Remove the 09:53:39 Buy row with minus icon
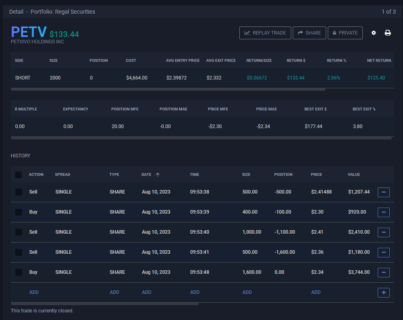Viewport: 403px width, 320px height. (383, 212)
